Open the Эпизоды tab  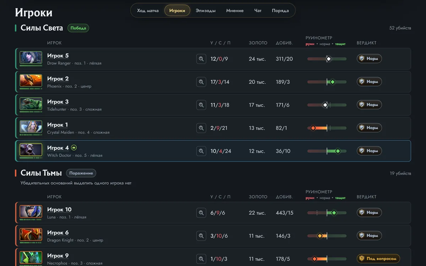[x=206, y=11]
